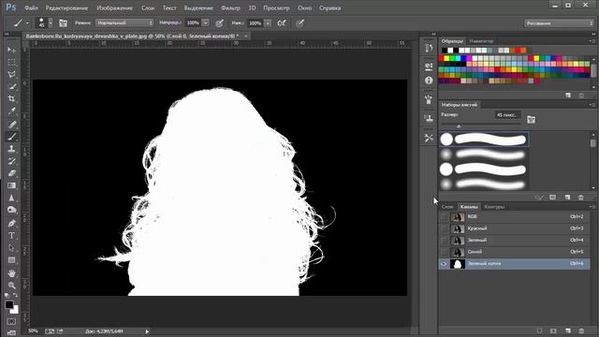This screenshot has height=337, width=599.
Task: Select the Zoom tool
Action: pyautogui.click(x=11, y=286)
